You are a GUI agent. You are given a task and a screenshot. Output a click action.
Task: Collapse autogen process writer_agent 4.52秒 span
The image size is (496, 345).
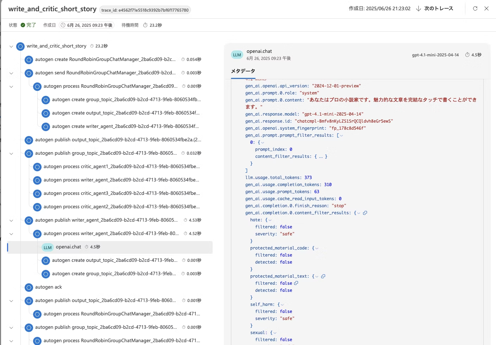pos(11,234)
